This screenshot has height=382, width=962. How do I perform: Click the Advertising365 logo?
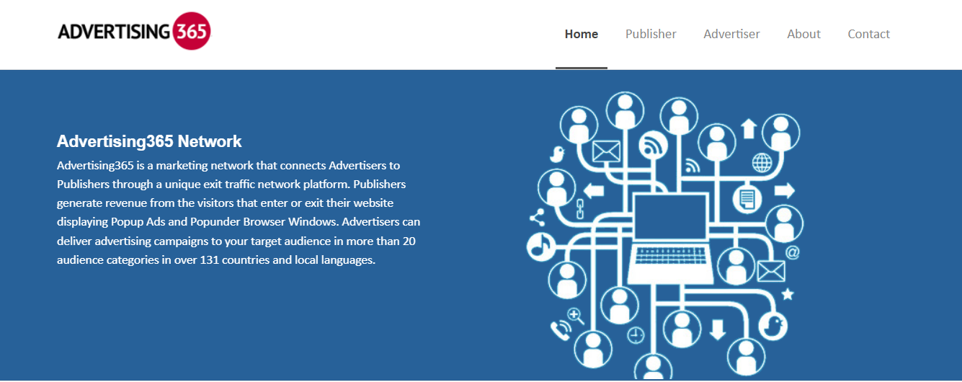[134, 32]
